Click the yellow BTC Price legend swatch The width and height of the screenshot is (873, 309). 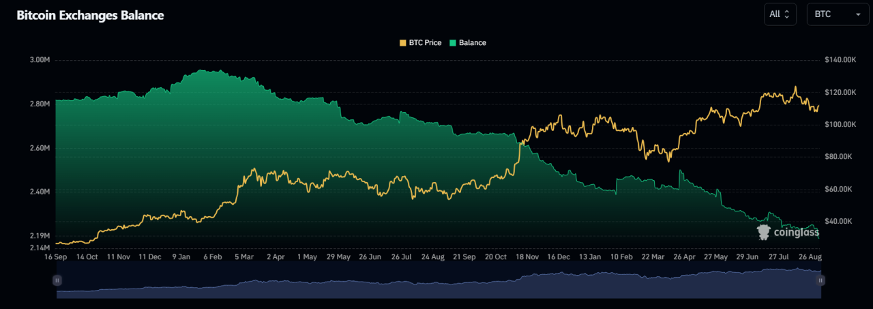402,42
